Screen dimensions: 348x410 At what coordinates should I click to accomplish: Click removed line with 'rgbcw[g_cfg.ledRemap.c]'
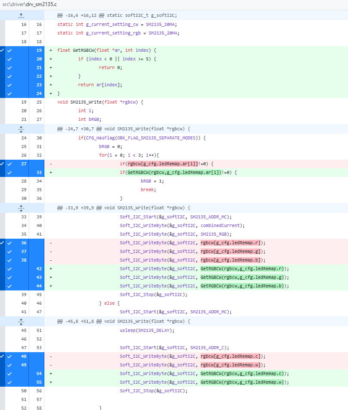[x=193, y=356]
